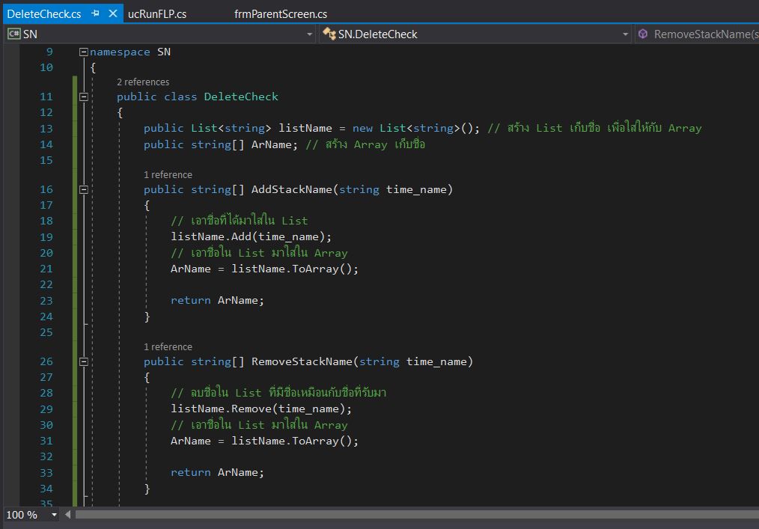Pin the DeleteCheck.cs tab
The width and height of the screenshot is (759, 529).
[x=95, y=14]
